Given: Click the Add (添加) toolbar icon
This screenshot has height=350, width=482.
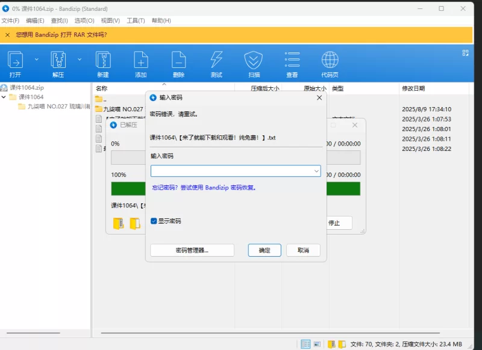Looking at the screenshot, I should coord(141,64).
